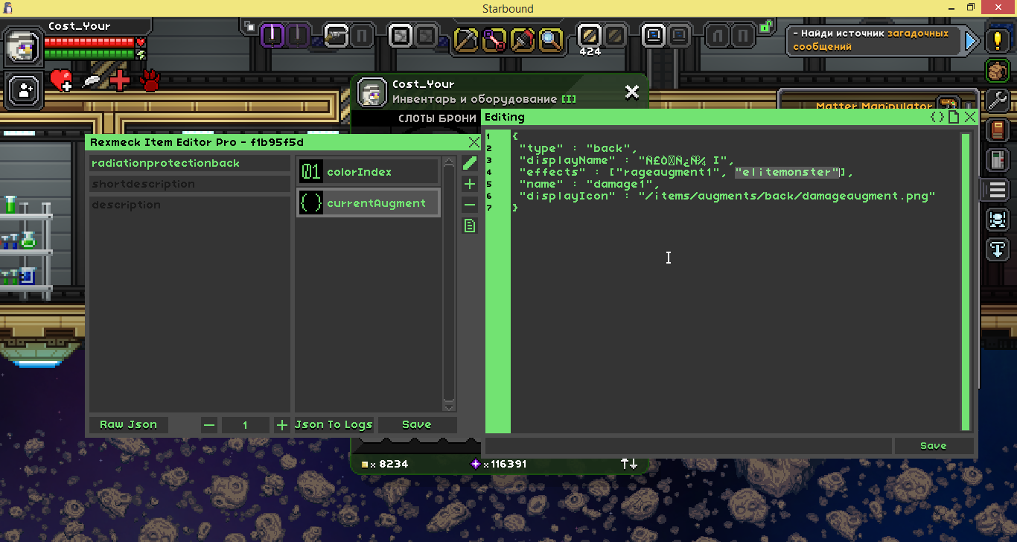This screenshot has width=1017, height=542.
Task: Open the tech console sidebar icon
Action: point(998,159)
